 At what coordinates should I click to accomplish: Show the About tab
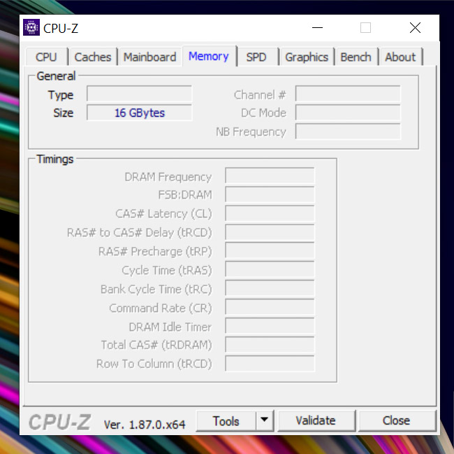[x=400, y=57]
